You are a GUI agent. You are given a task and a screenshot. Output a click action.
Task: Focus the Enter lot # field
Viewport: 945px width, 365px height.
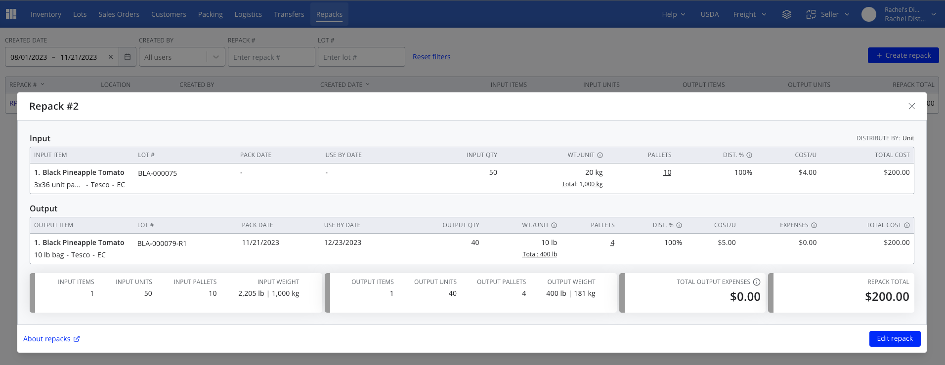[361, 57]
